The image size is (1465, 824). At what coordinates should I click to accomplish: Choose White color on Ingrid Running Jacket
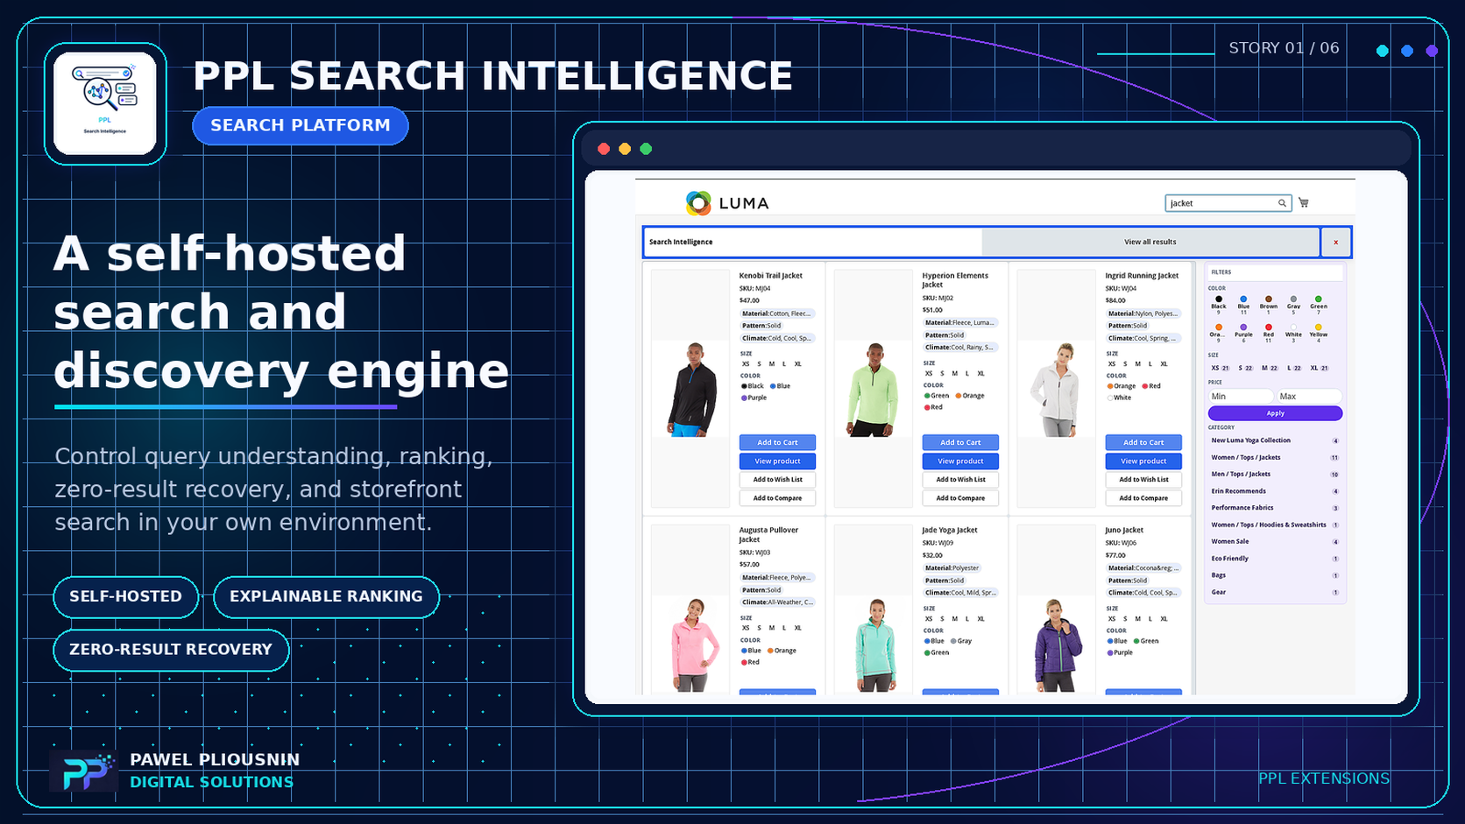pyautogui.click(x=1119, y=398)
